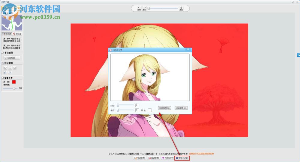Click the 羽化 feather value input field

(x=137, y=105)
